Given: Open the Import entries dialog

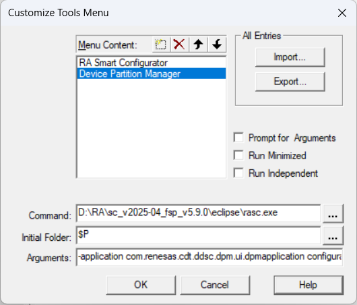Looking at the screenshot, I should coord(290,57).
